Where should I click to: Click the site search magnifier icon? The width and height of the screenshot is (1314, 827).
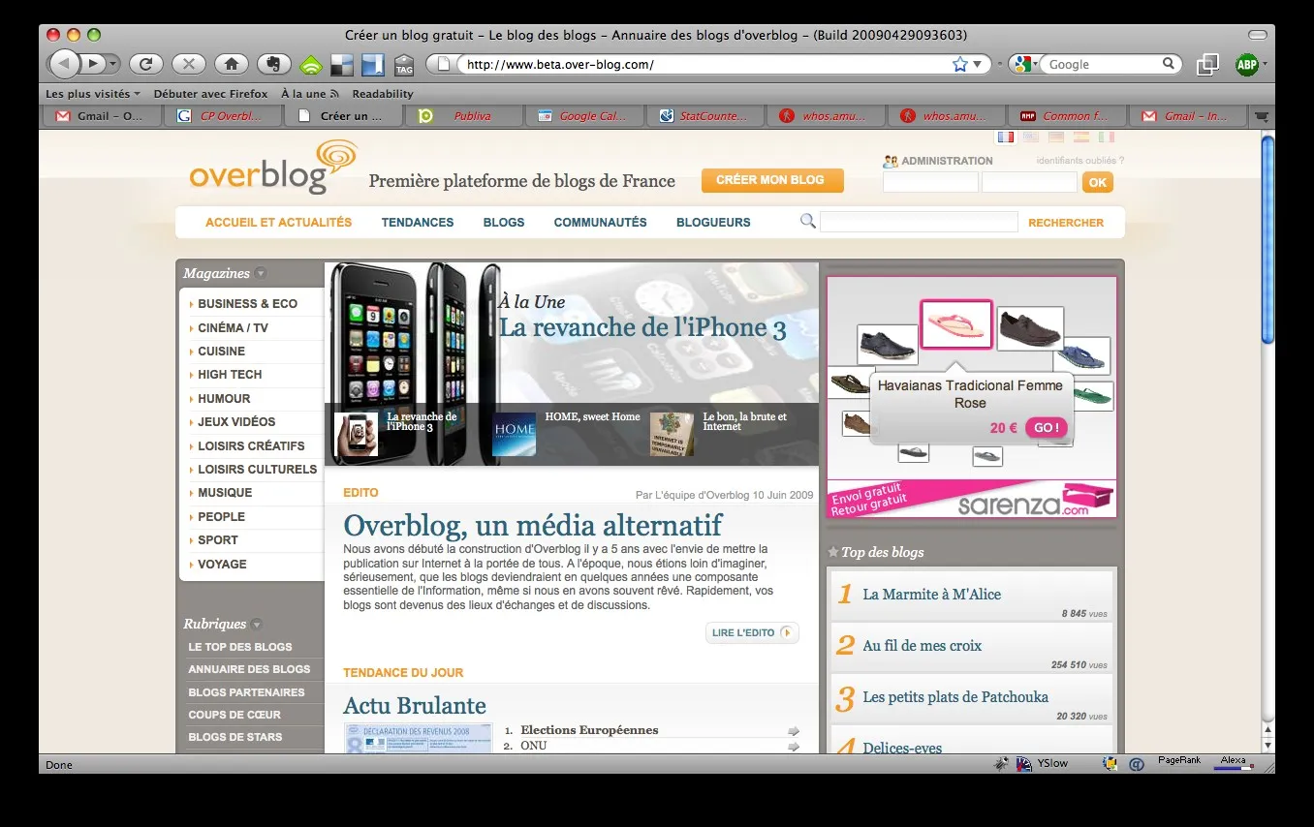click(808, 222)
